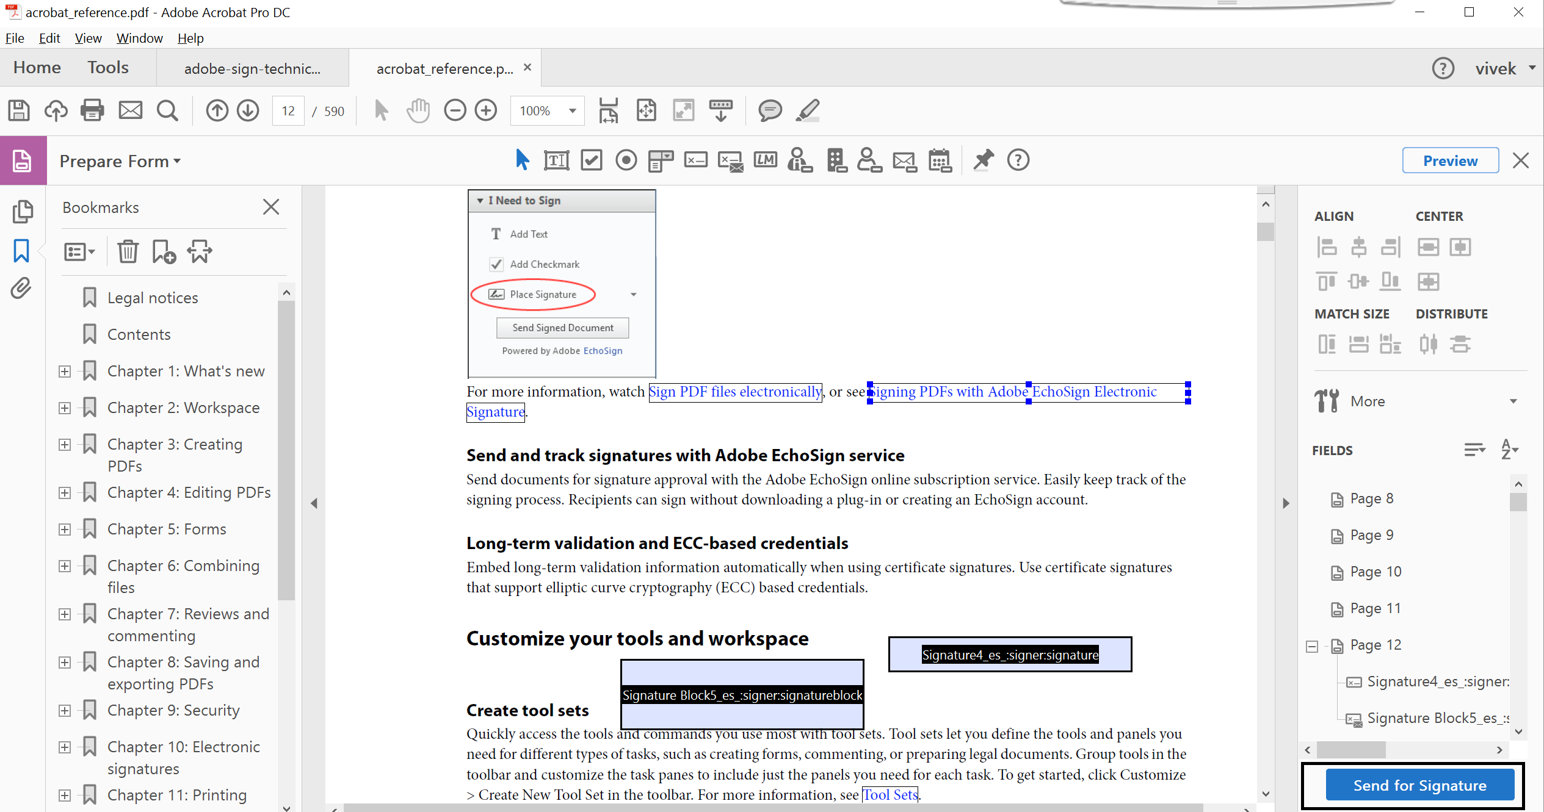The image size is (1544, 812).
Task: Select the Hand pan tool
Action: 418,111
